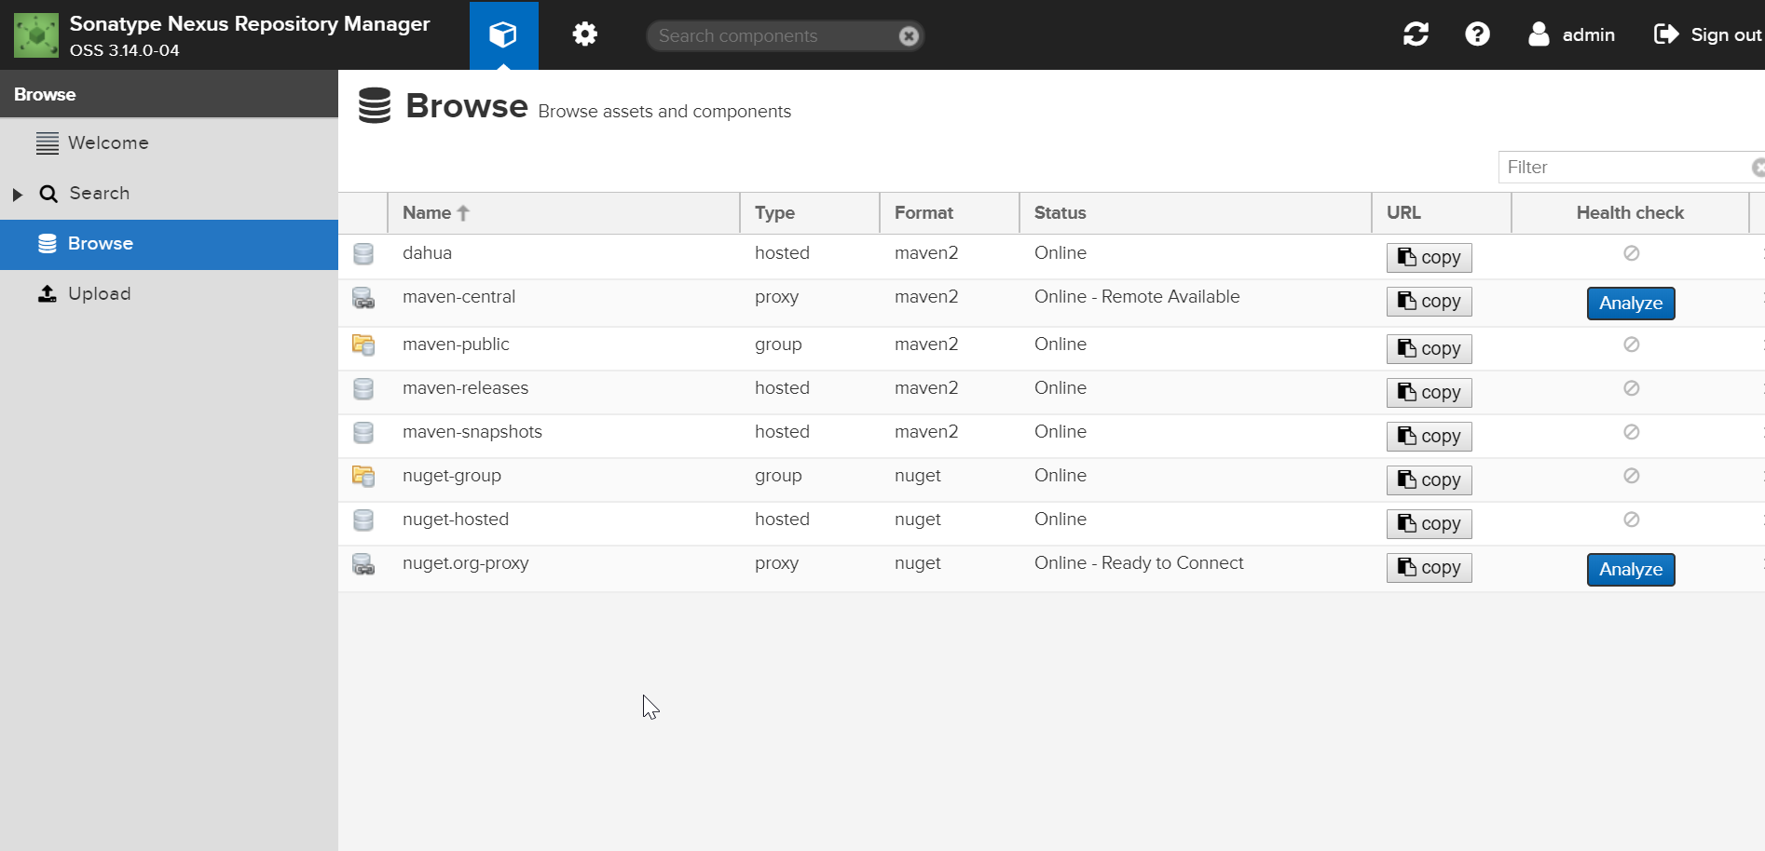The image size is (1765, 851).
Task: Copy the nuget-group URL
Action: pos(1429,480)
